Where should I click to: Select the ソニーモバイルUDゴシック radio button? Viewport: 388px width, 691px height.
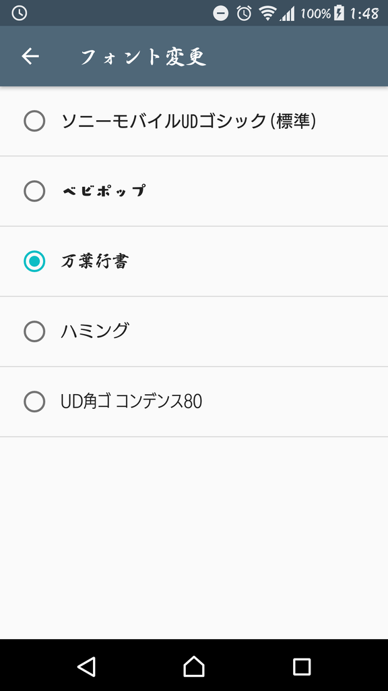(34, 121)
